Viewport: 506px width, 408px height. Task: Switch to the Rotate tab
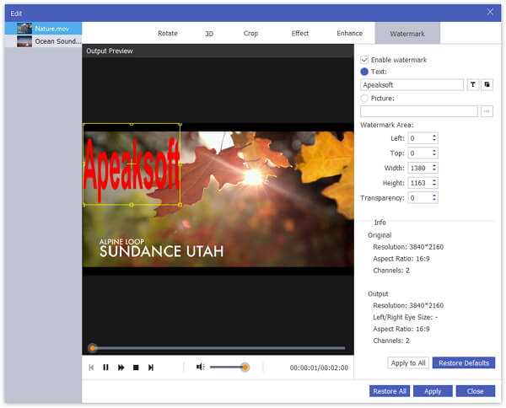168,33
